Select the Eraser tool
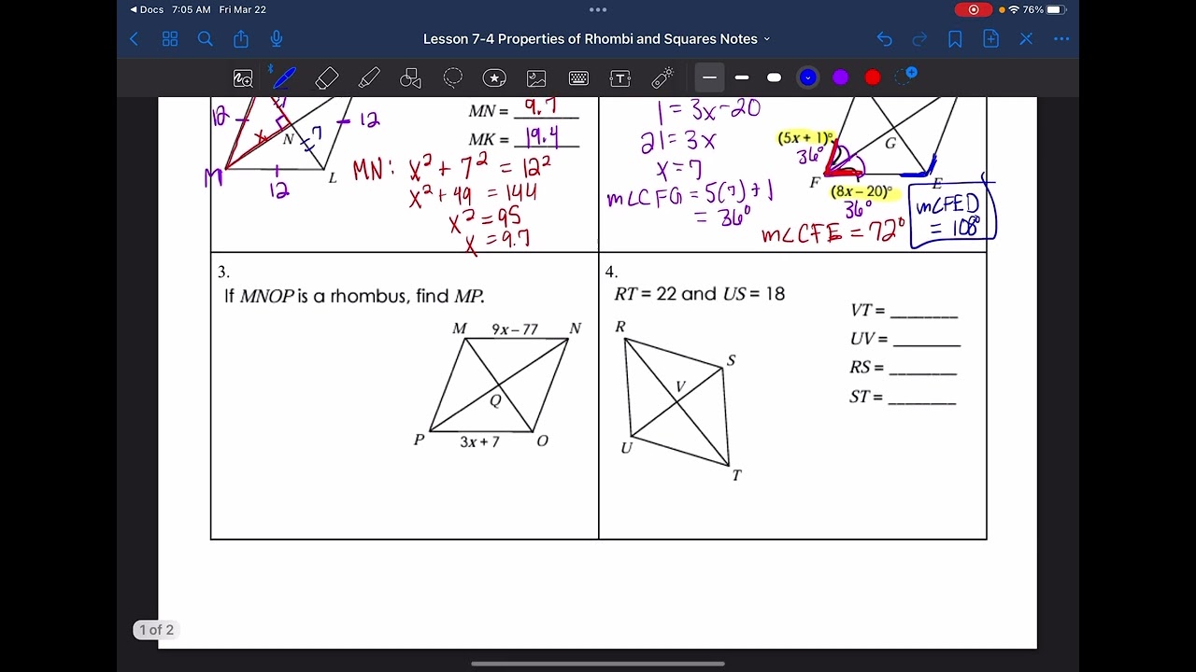The height and width of the screenshot is (672, 1196). [327, 78]
